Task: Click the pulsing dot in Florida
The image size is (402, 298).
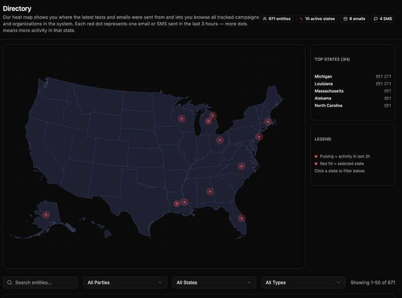Action: click(242, 218)
